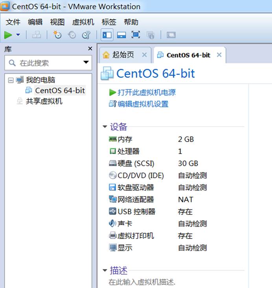Select 我的电脑 in the library tree
Viewport: 272px width, 288px height.
(x=40, y=80)
